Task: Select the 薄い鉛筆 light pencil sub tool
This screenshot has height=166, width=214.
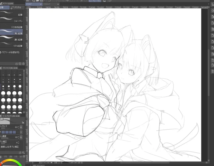Action: (11, 32)
